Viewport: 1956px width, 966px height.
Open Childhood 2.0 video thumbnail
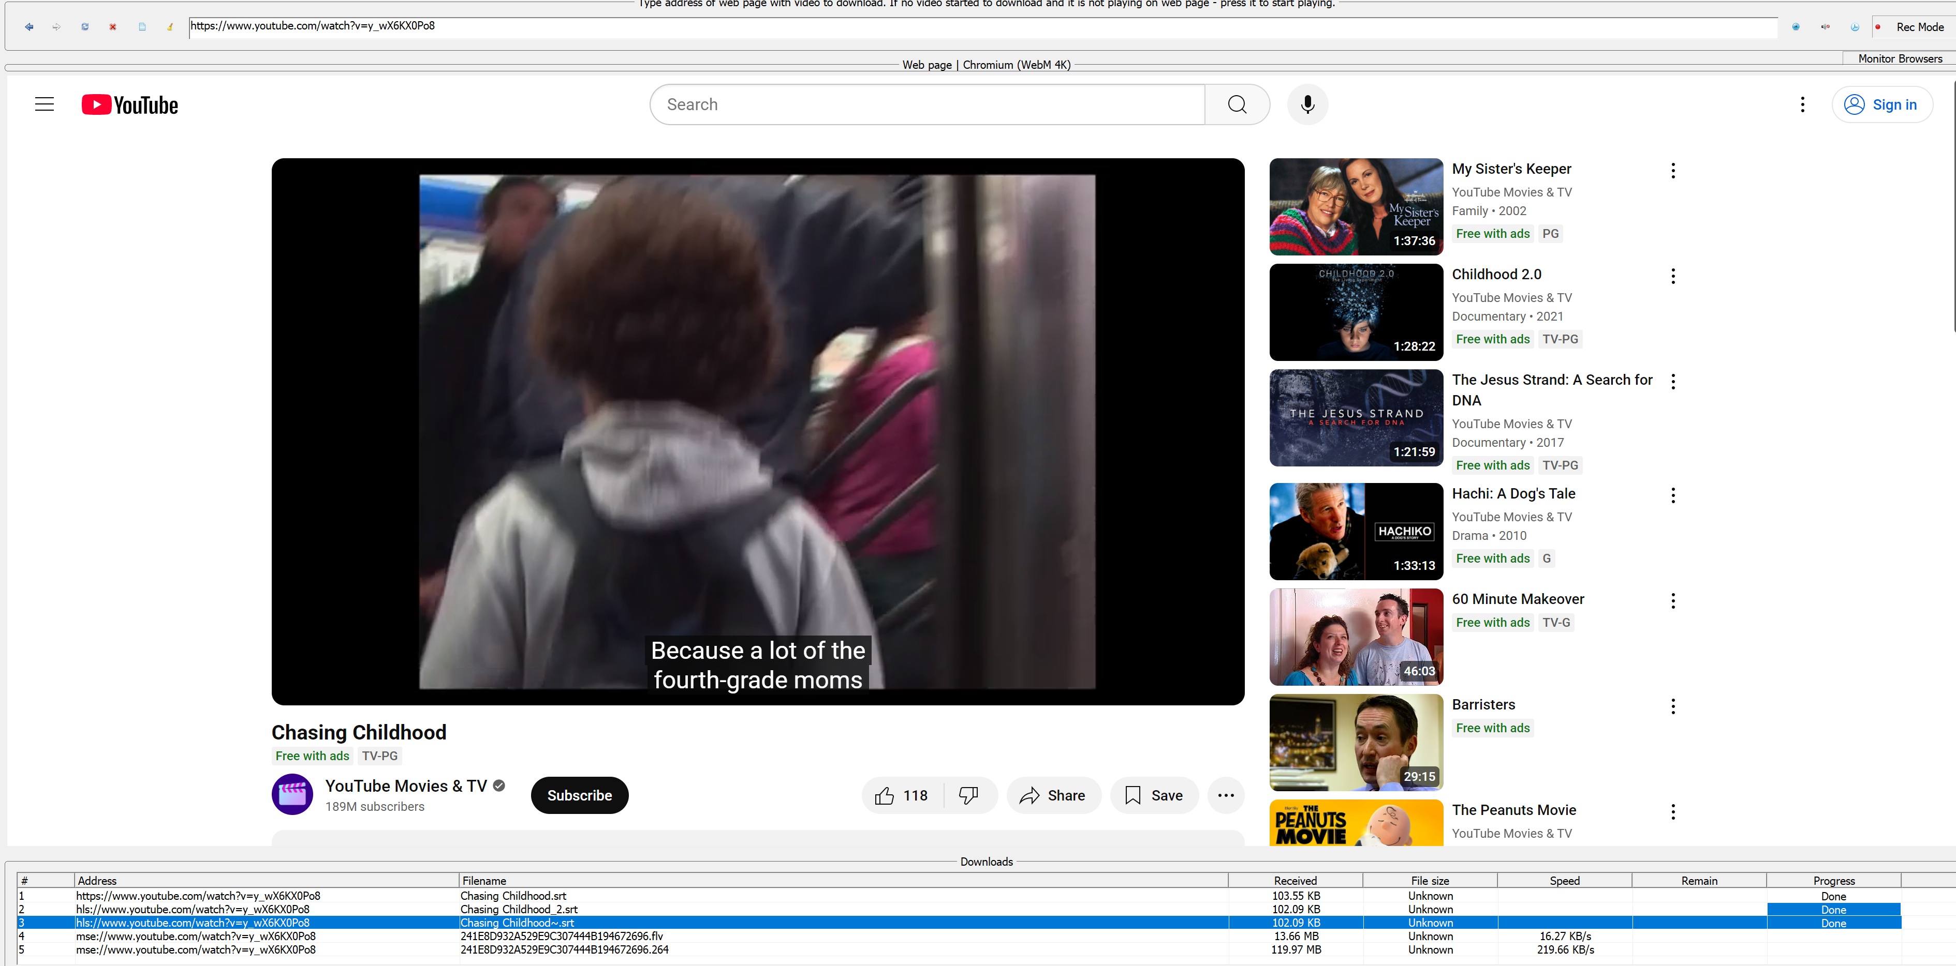point(1356,312)
